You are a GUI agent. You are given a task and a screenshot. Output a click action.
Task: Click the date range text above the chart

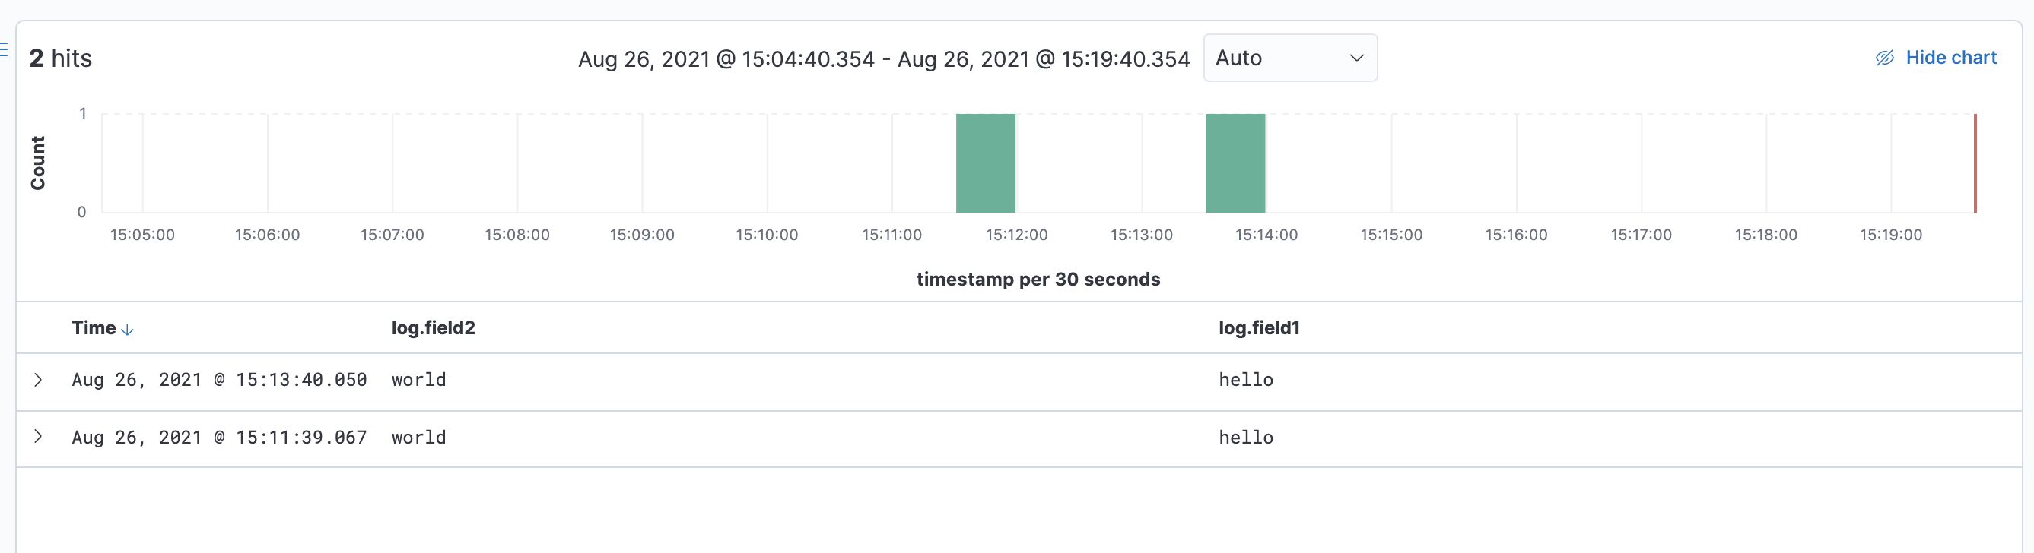click(884, 59)
